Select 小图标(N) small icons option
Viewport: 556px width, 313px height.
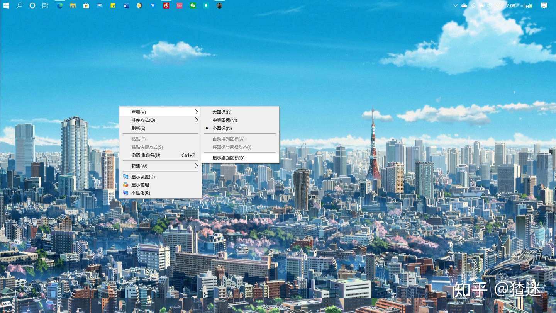click(x=240, y=128)
